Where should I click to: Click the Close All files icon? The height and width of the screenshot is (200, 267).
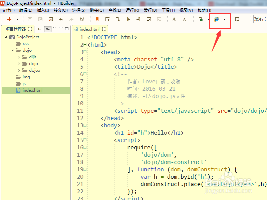(x=51, y=19)
